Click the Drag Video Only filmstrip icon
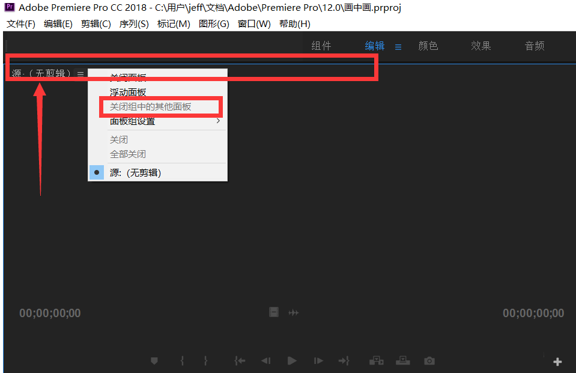 point(274,312)
